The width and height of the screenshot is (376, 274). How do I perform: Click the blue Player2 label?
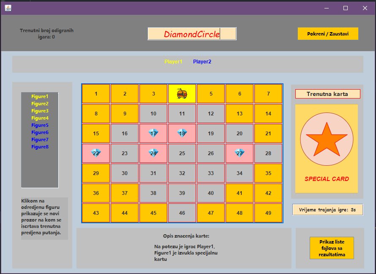(x=202, y=62)
